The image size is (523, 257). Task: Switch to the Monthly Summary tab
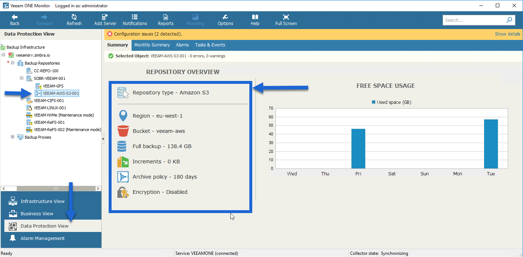(x=152, y=45)
